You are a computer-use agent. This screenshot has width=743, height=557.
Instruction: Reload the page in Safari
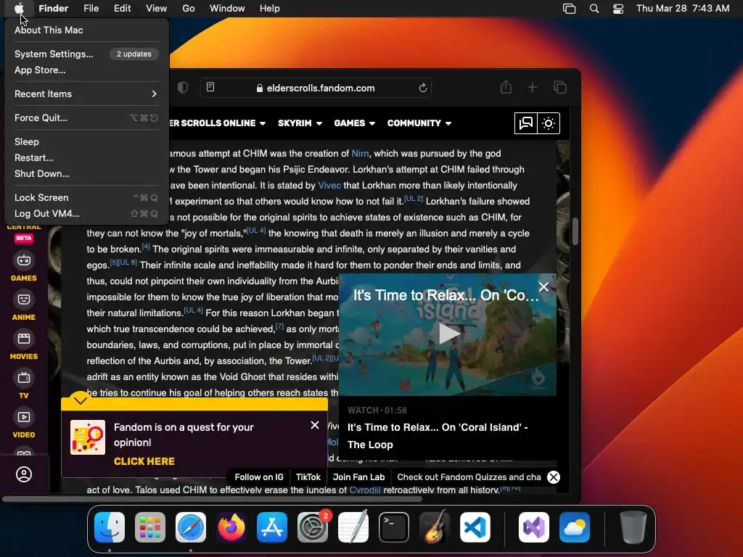click(423, 88)
